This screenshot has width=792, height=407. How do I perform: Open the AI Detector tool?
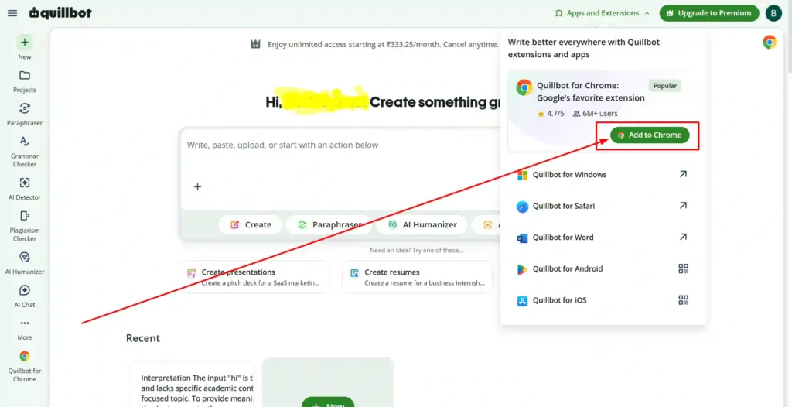click(25, 189)
